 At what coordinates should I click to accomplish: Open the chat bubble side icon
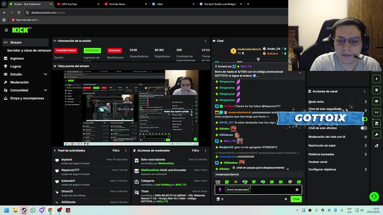point(377,101)
